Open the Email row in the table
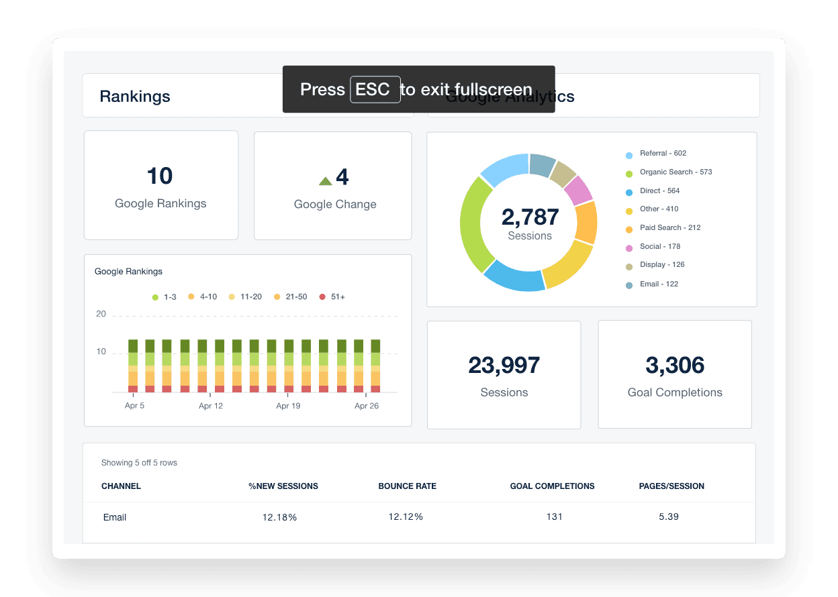The image size is (838, 597). 114,517
